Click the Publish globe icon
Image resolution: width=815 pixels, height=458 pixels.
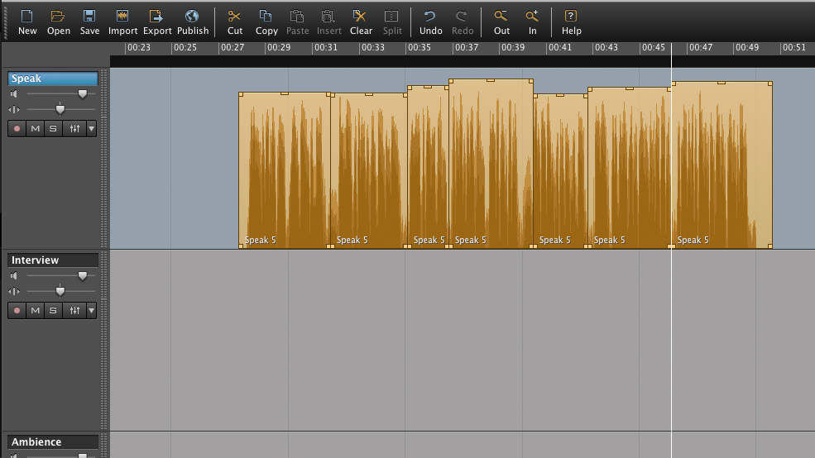pos(192,17)
